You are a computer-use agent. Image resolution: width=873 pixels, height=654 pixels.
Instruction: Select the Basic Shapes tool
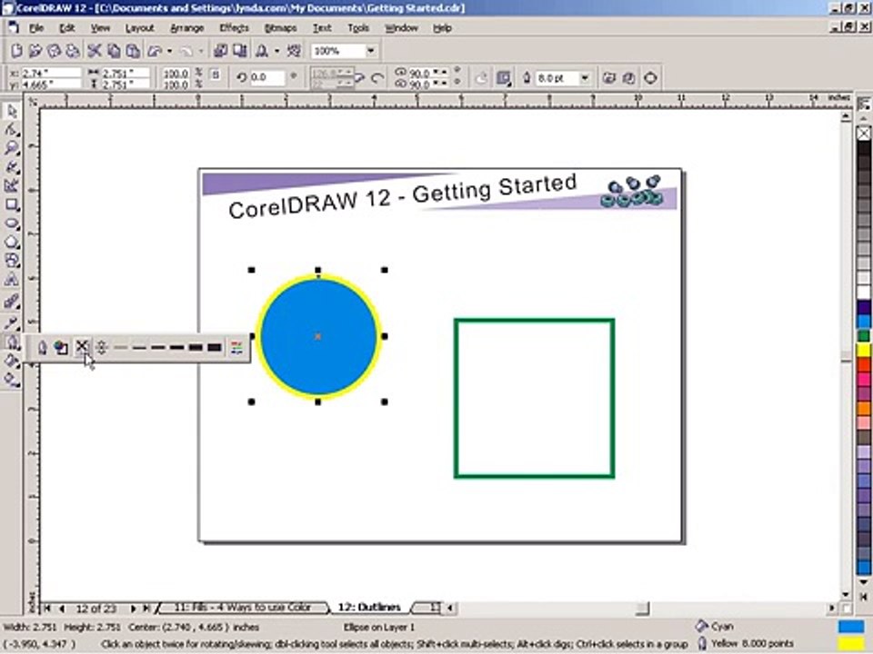(12, 261)
